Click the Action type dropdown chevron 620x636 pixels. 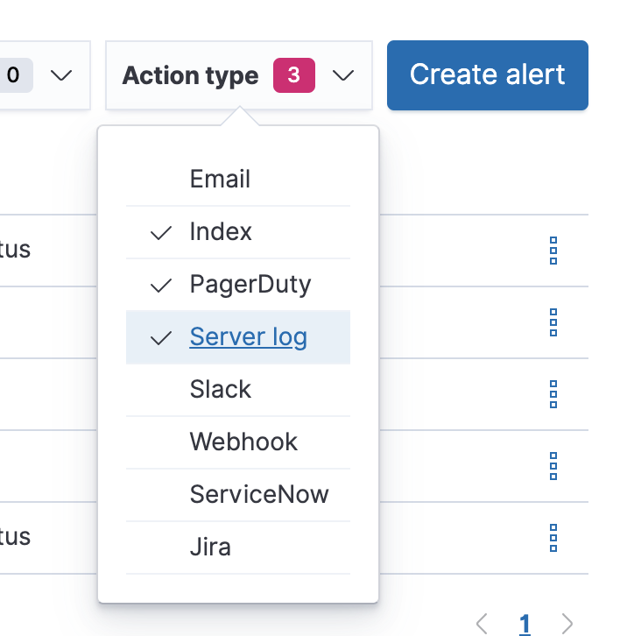point(343,75)
